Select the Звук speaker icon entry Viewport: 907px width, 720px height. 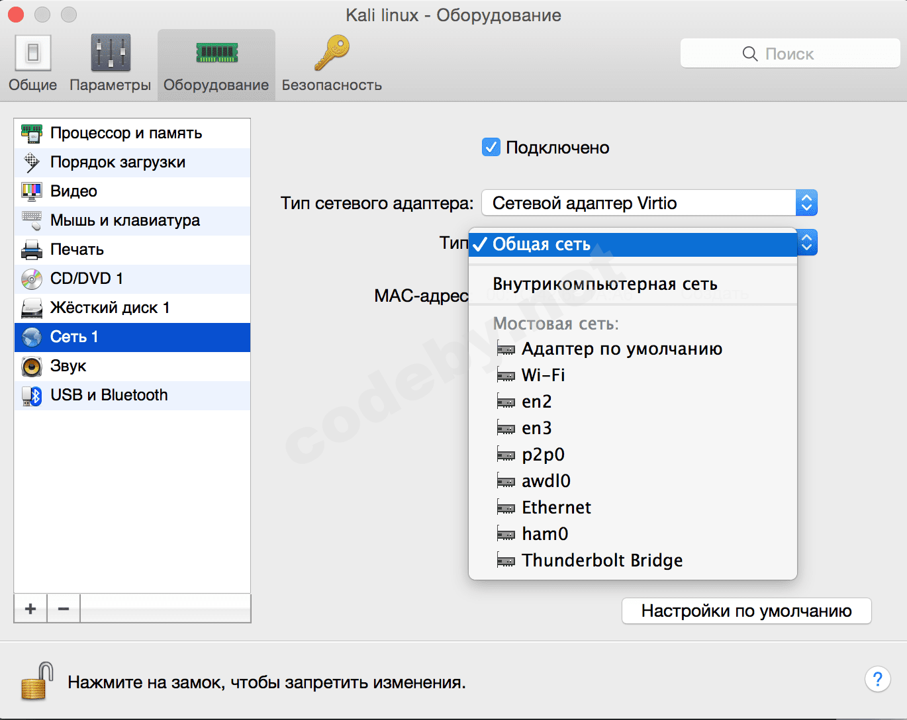(x=32, y=366)
